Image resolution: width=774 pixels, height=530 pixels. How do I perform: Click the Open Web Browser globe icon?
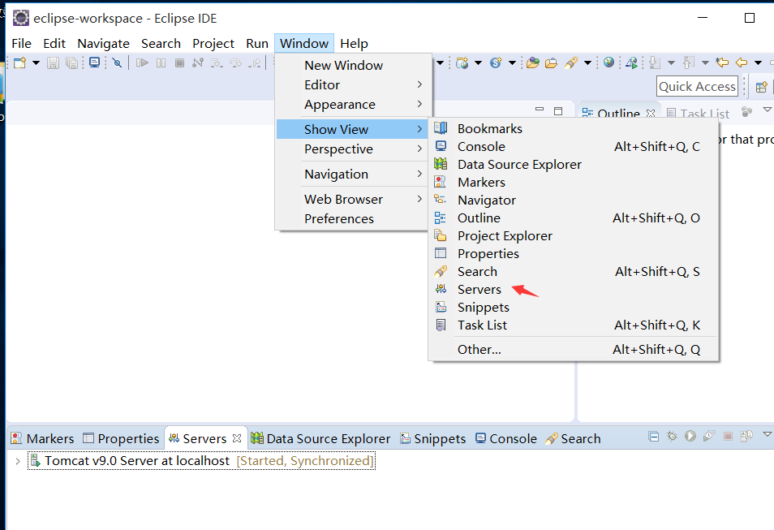pyautogui.click(x=608, y=62)
